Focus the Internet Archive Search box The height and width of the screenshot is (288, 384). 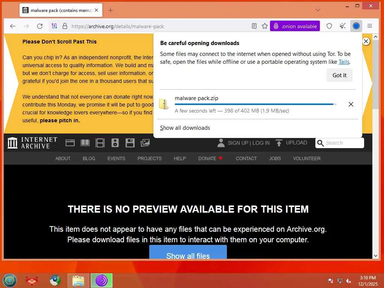point(340,143)
